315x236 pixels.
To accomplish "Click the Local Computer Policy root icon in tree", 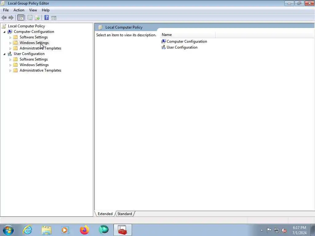I will point(4,26).
